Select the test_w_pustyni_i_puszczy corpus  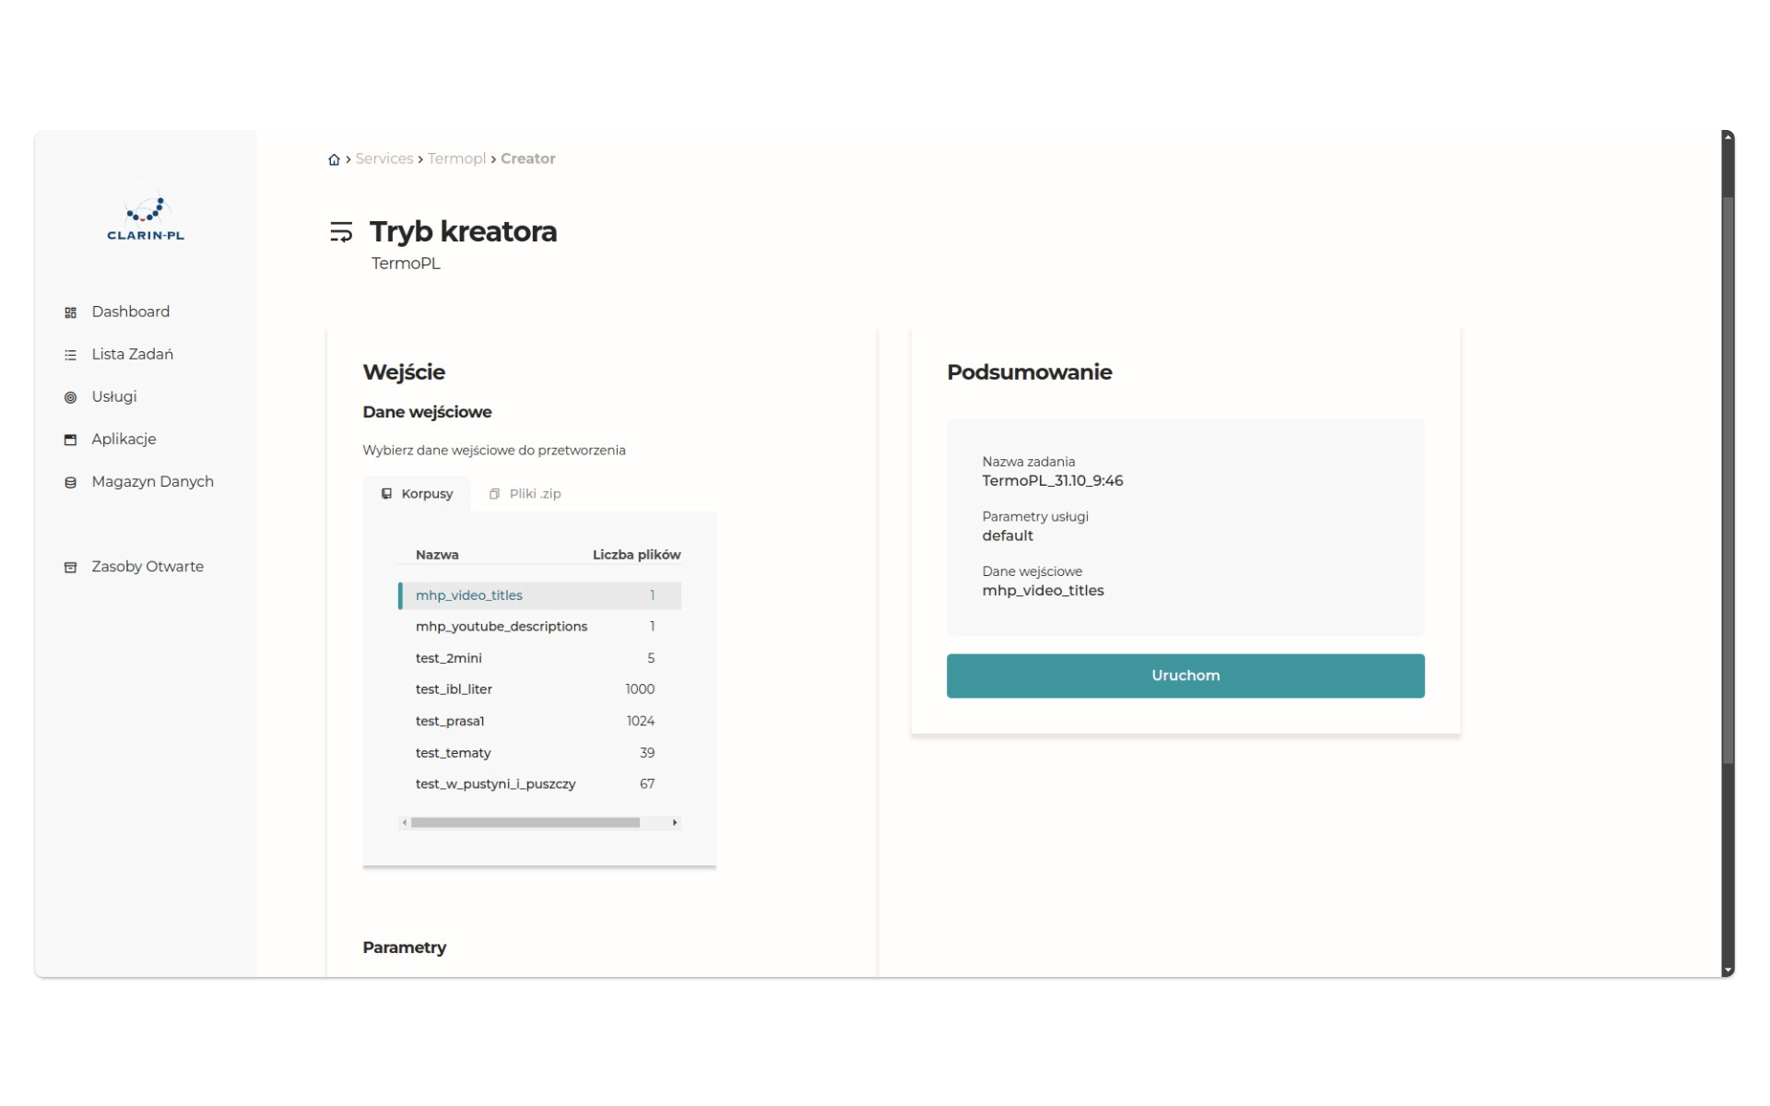click(x=539, y=784)
